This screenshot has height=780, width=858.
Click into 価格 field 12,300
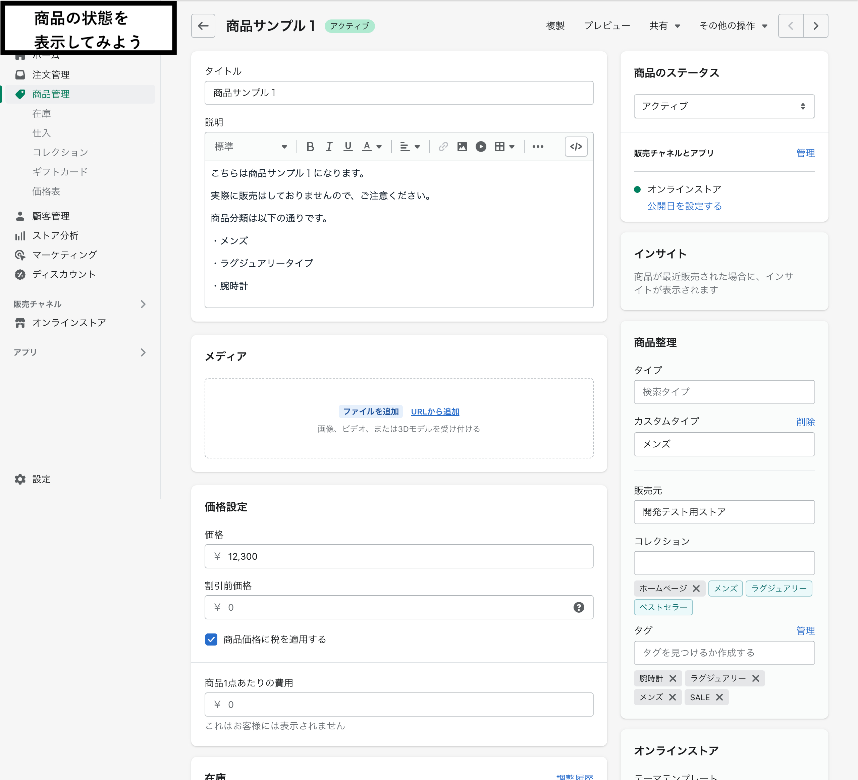tap(399, 556)
